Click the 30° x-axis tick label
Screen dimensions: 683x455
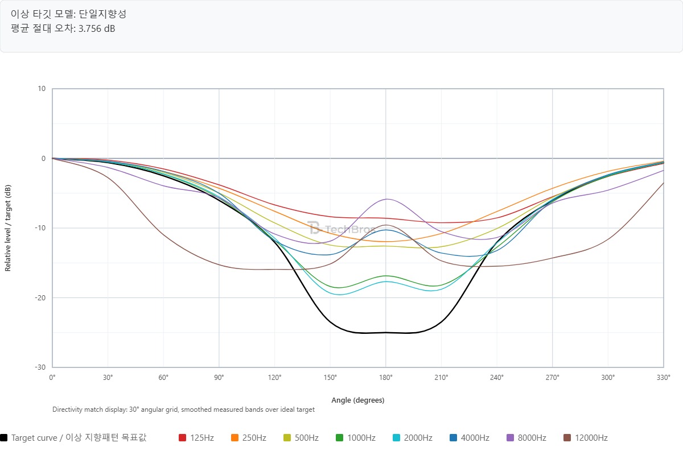(x=108, y=377)
